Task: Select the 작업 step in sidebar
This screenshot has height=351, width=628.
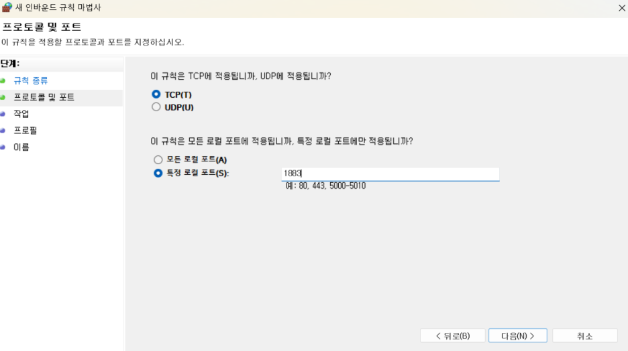Action: [21, 114]
